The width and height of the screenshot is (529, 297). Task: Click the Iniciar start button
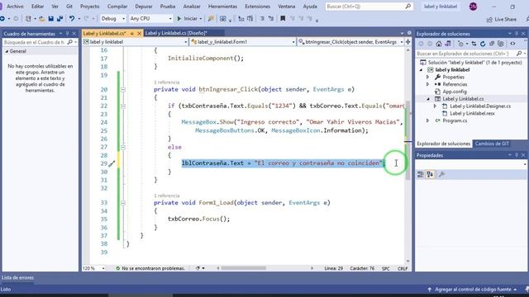(188, 19)
